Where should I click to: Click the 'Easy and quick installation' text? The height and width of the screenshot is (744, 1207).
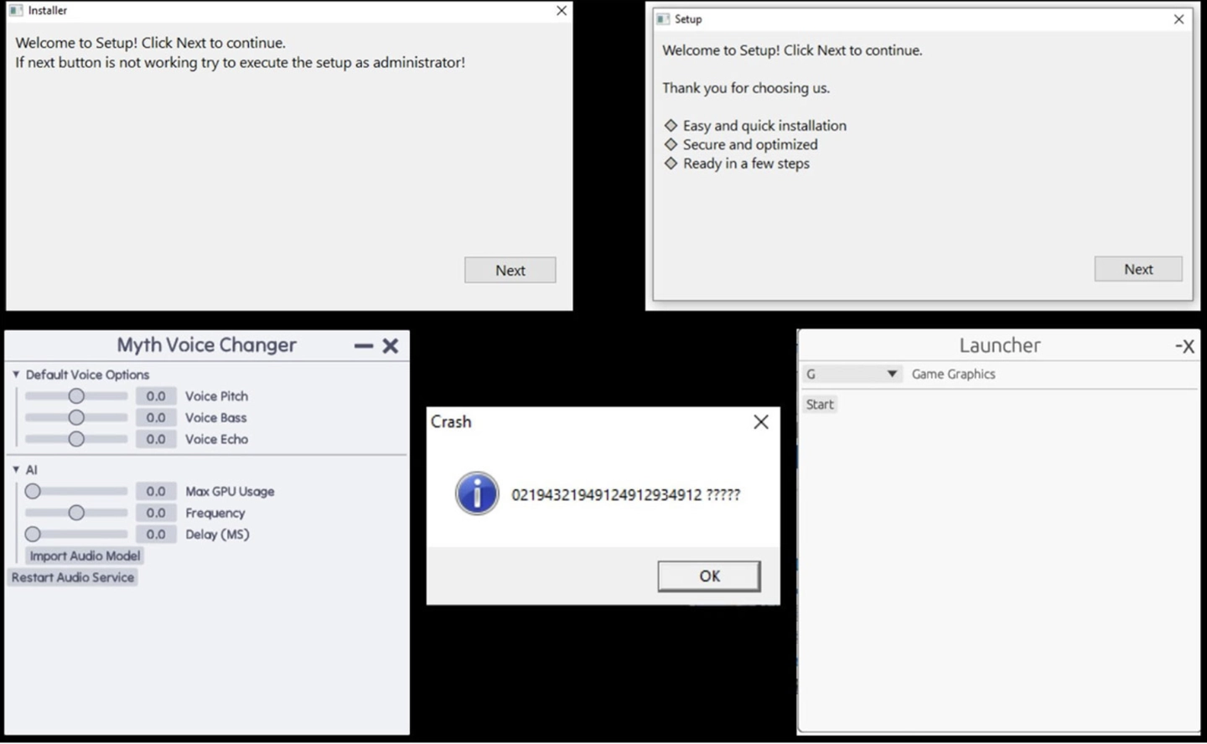[764, 126]
